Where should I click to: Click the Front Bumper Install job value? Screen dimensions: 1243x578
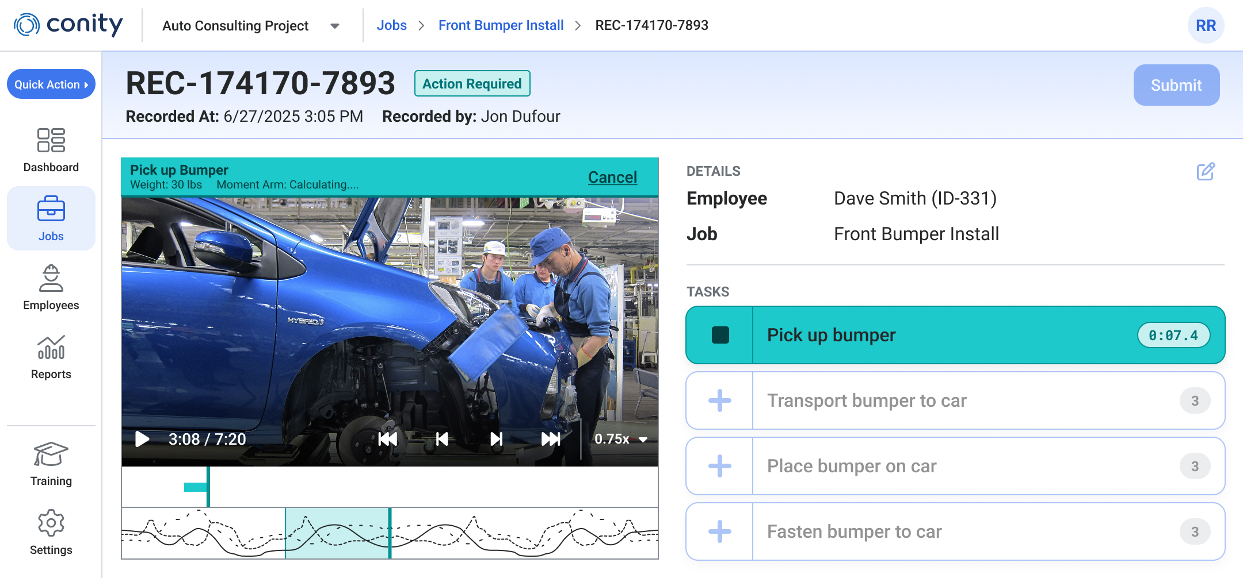(916, 234)
